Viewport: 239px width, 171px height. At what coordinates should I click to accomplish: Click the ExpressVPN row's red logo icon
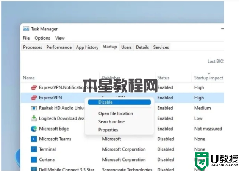34,98
